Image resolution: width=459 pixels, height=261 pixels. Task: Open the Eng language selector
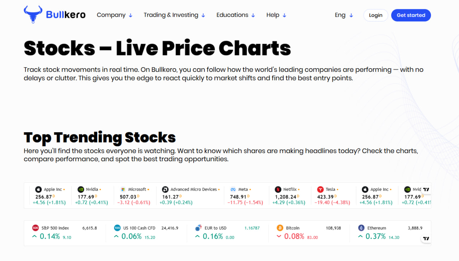point(344,15)
